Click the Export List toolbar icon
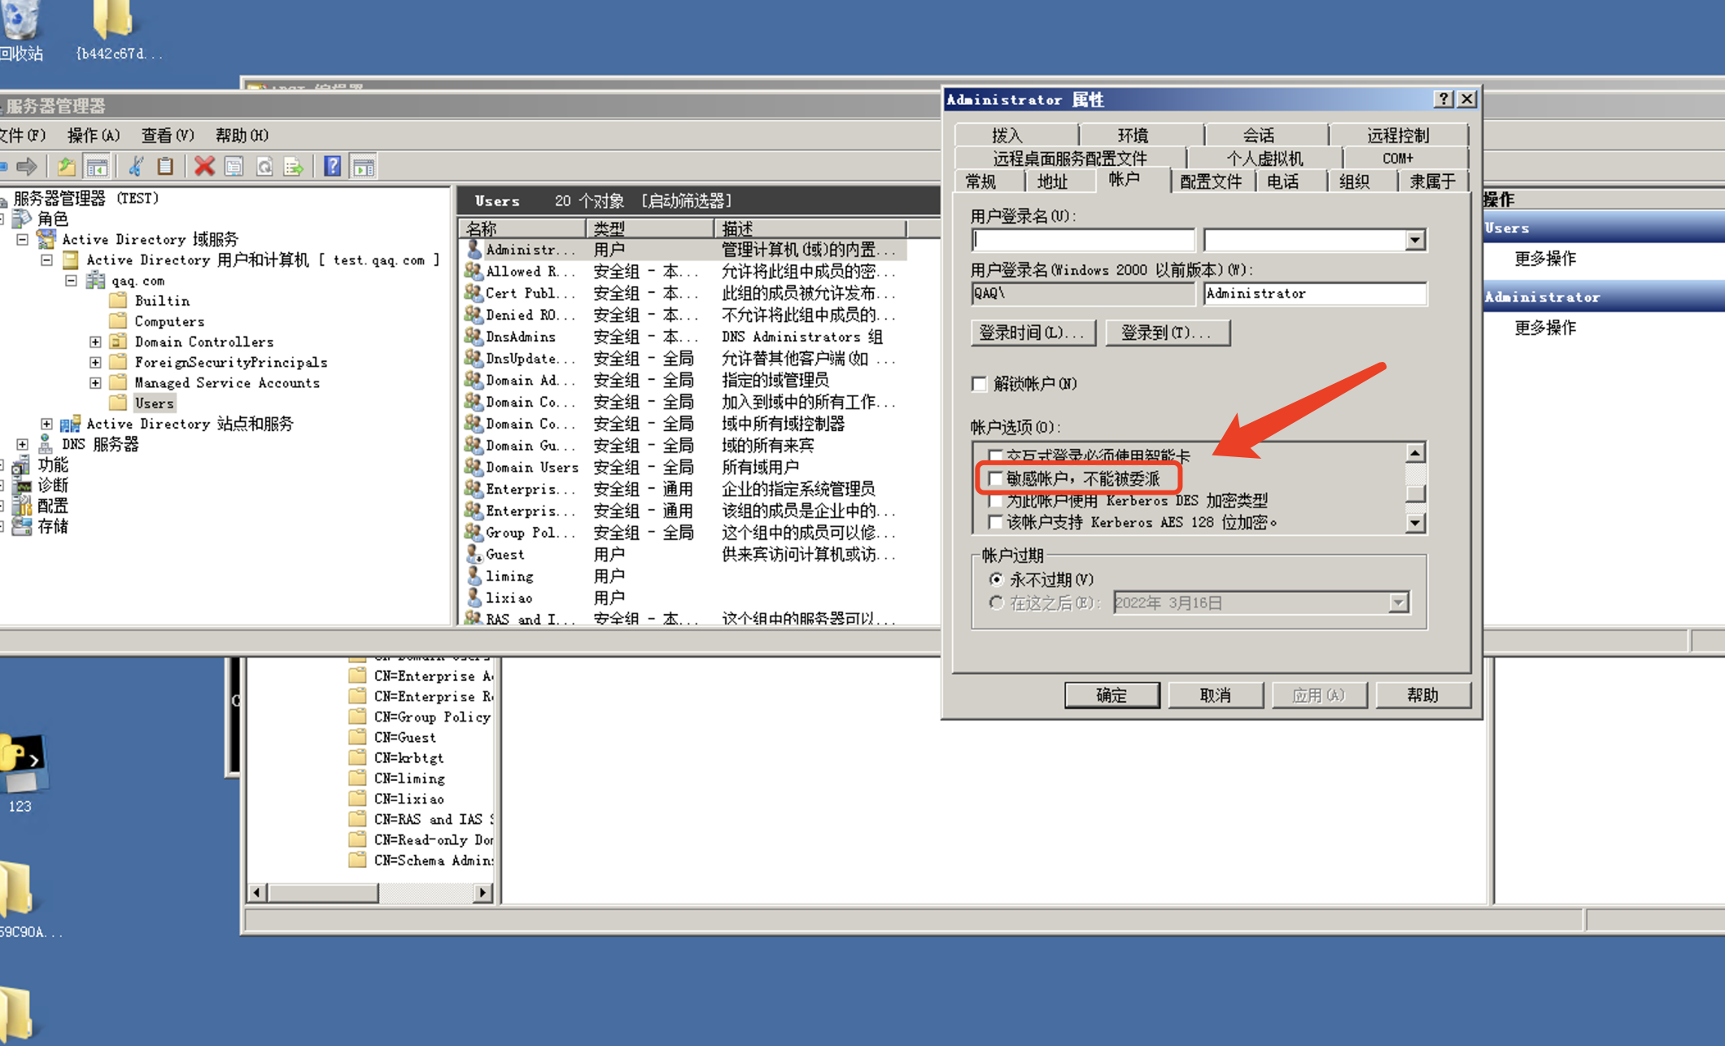 coord(295,166)
